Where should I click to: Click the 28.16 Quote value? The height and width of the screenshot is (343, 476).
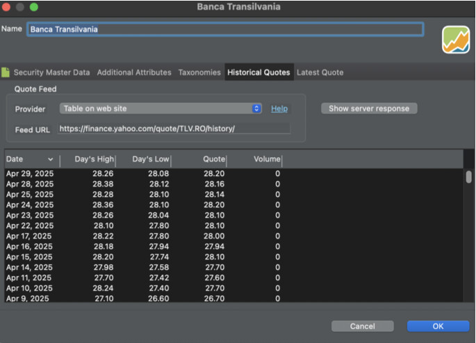[214, 184]
